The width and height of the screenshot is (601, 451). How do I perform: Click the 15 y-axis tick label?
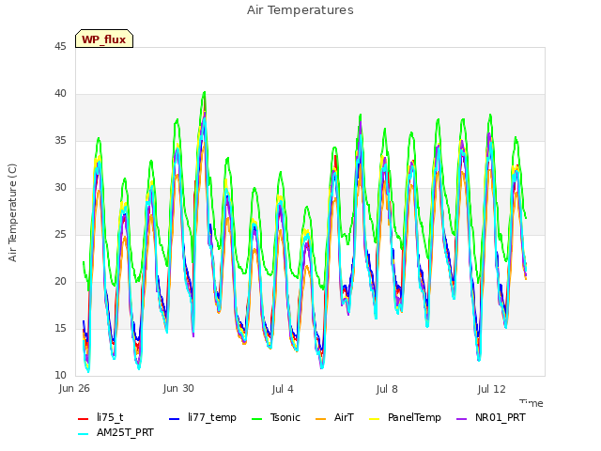(60, 328)
